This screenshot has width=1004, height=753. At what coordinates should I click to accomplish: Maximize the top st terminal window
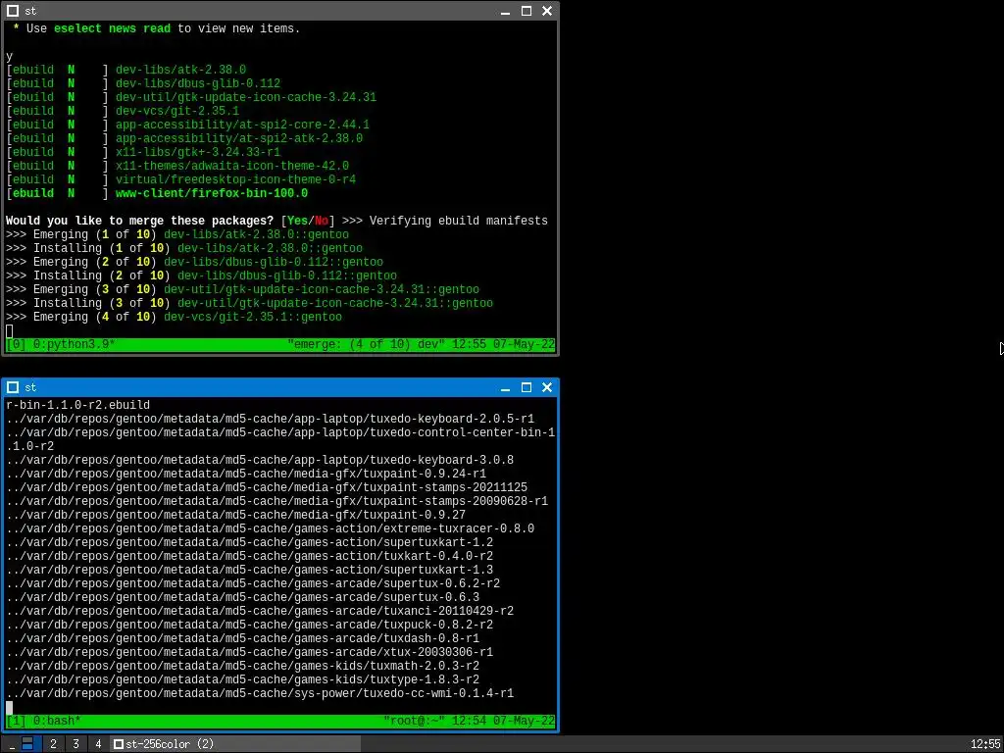coord(527,11)
